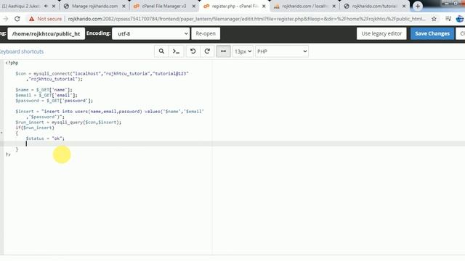Toggle line wrap with the arrows icon
Viewport: 465px width, 261px height.
[223, 51]
